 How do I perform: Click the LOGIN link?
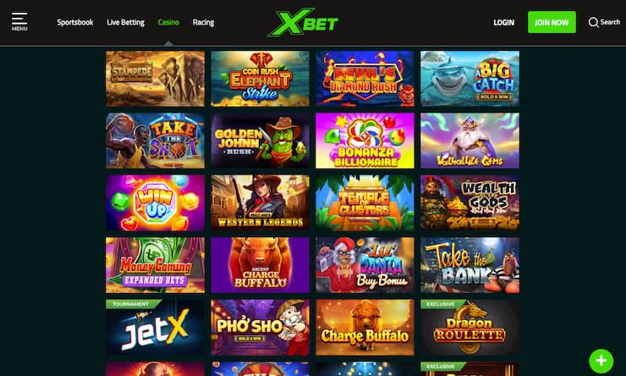[x=503, y=22]
